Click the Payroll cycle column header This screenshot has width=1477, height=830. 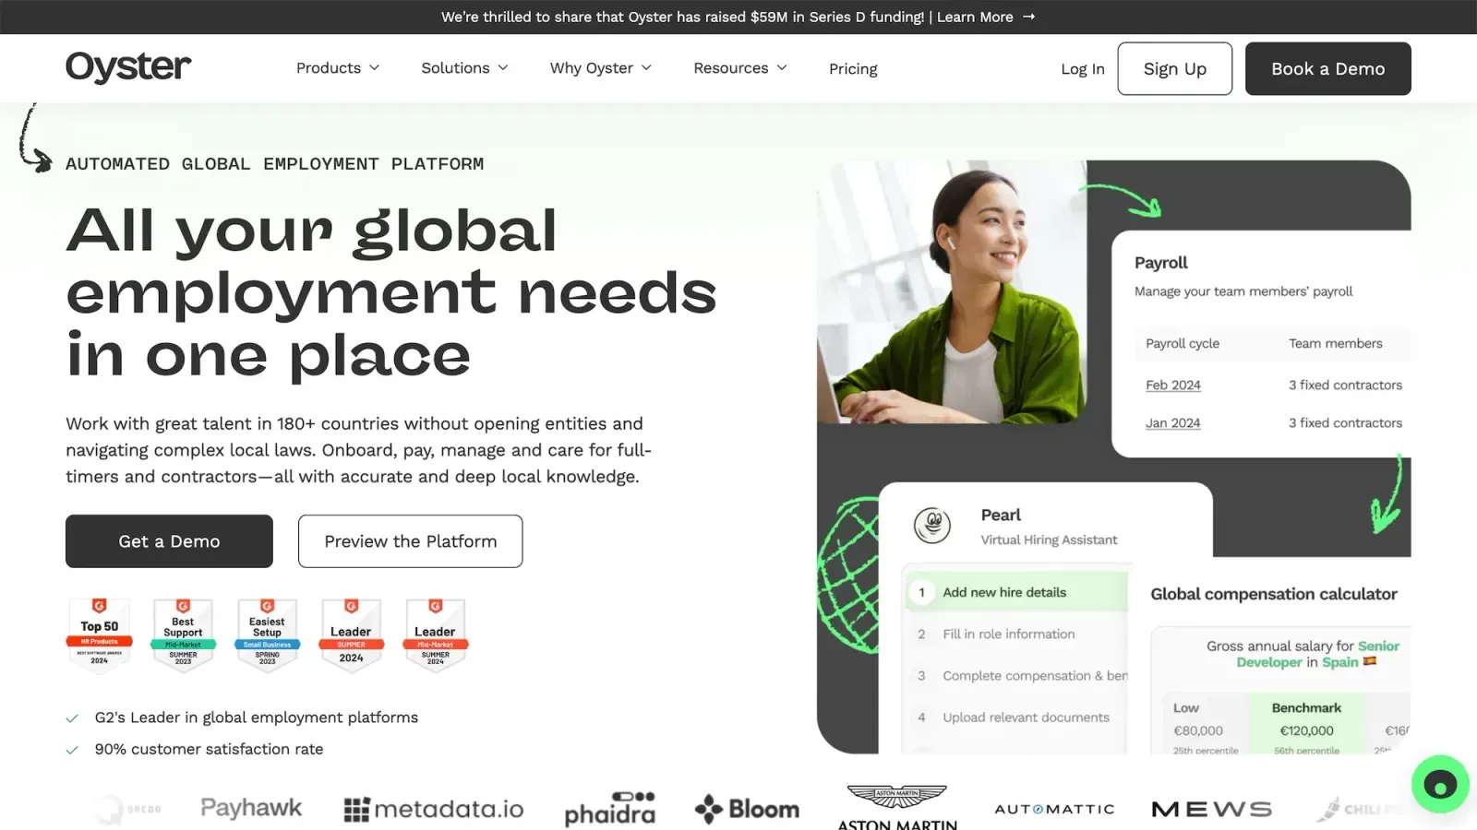pyautogui.click(x=1183, y=343)
